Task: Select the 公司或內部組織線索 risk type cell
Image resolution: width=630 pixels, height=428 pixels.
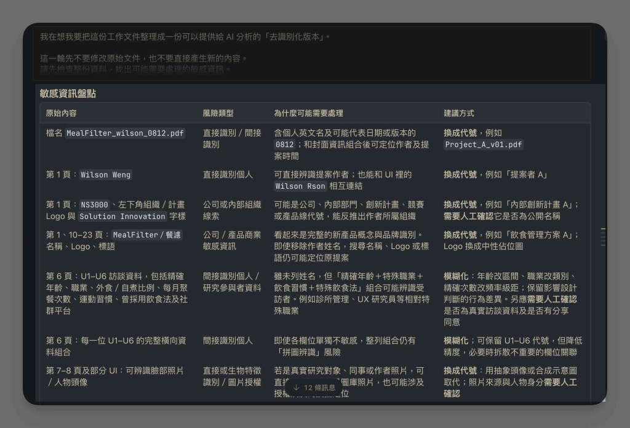Action: pos(232,210)
